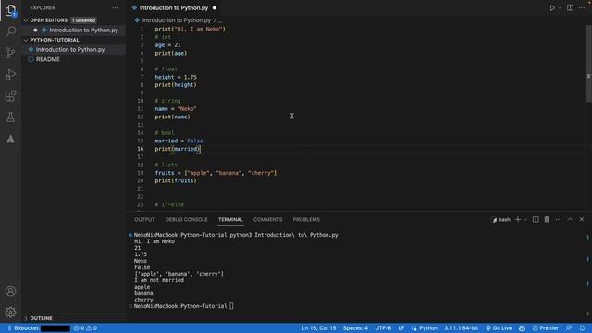Open the Extensions view icon
Image resolution: width=592 pixels, height=333 pixels.
pyautogui.click(x=10, y=96)
